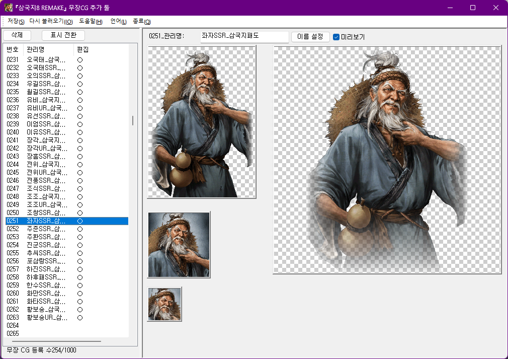Image resolution: width=508 pixels, height=359 pixels.
Task: Select list row 0253 주환SSR
Action: [x=67, y=237]
